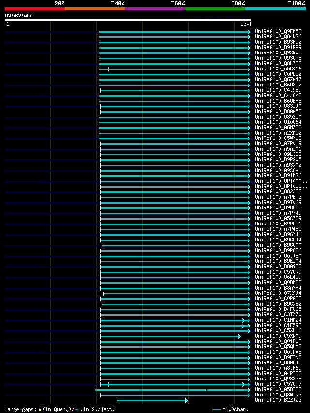Select the UniRef100_A5C016 hit label

(278, 69)
